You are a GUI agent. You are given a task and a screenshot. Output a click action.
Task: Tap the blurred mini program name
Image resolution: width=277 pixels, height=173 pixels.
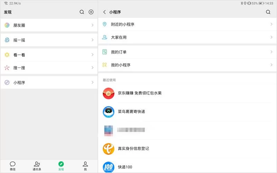point(131,130)
